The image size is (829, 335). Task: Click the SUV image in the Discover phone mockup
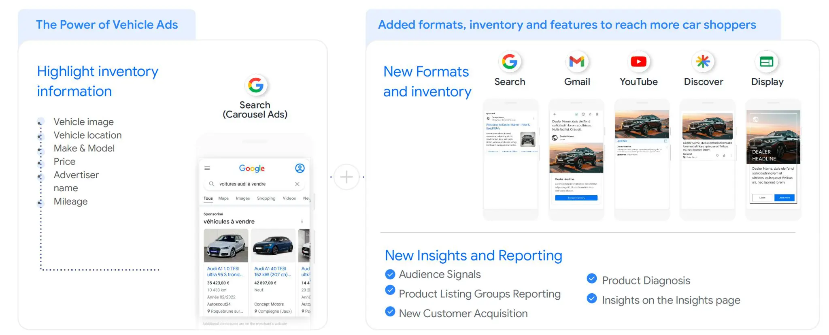coord(708,126)
